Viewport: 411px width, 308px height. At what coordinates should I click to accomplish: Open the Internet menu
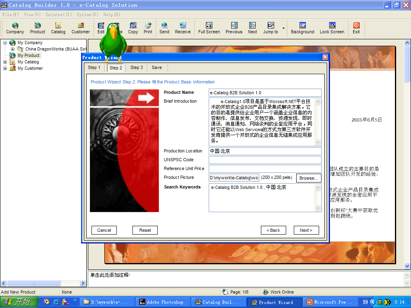click(59, 14)
